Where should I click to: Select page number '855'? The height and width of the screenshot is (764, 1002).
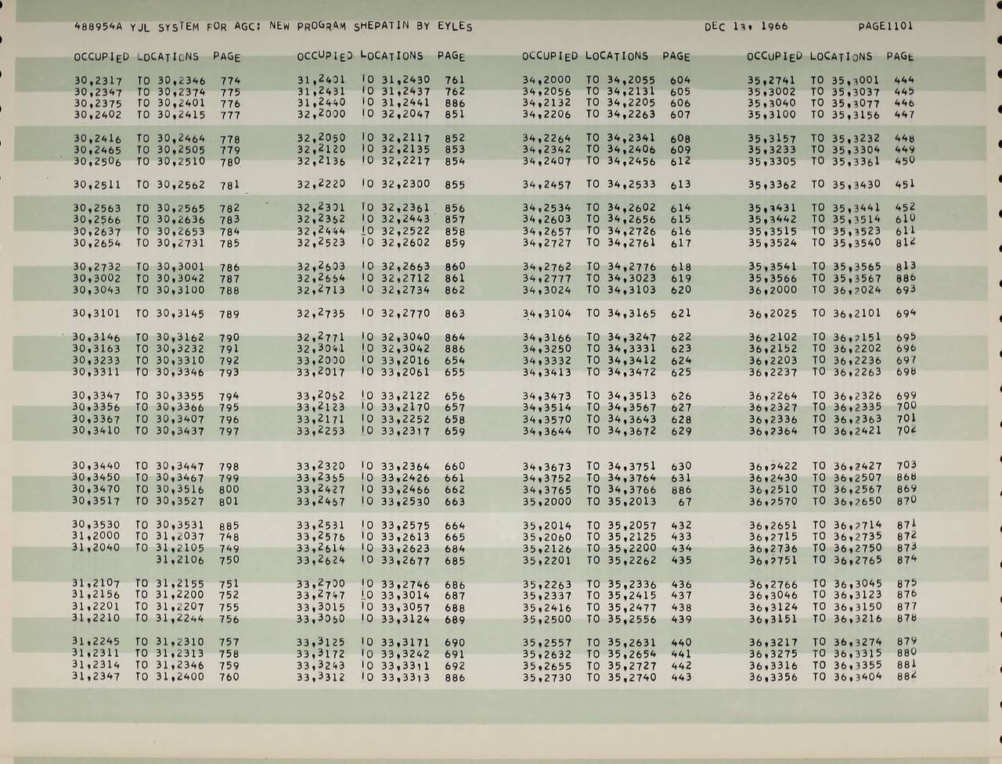[455, 185]
